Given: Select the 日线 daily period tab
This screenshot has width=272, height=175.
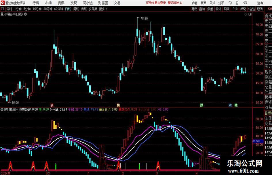Looking at the screenshot, I should [x=68, y=9].
